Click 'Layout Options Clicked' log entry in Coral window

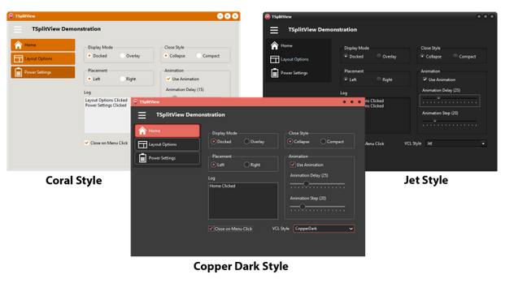[107, 100]
